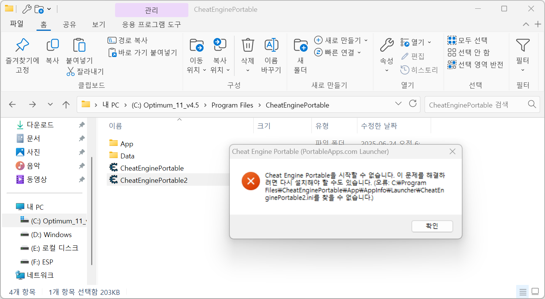Click 선택 안 함 (Select none)
This screenshot has height=299, width=545.
click(x=469, y=52)
